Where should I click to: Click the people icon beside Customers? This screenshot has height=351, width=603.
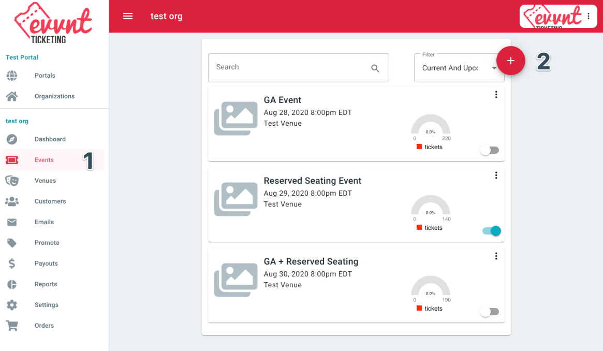tap(12, 201)
